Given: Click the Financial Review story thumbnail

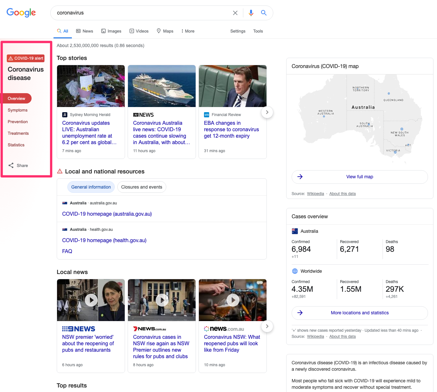Looking at the screenshot, I should coord(233,86).
